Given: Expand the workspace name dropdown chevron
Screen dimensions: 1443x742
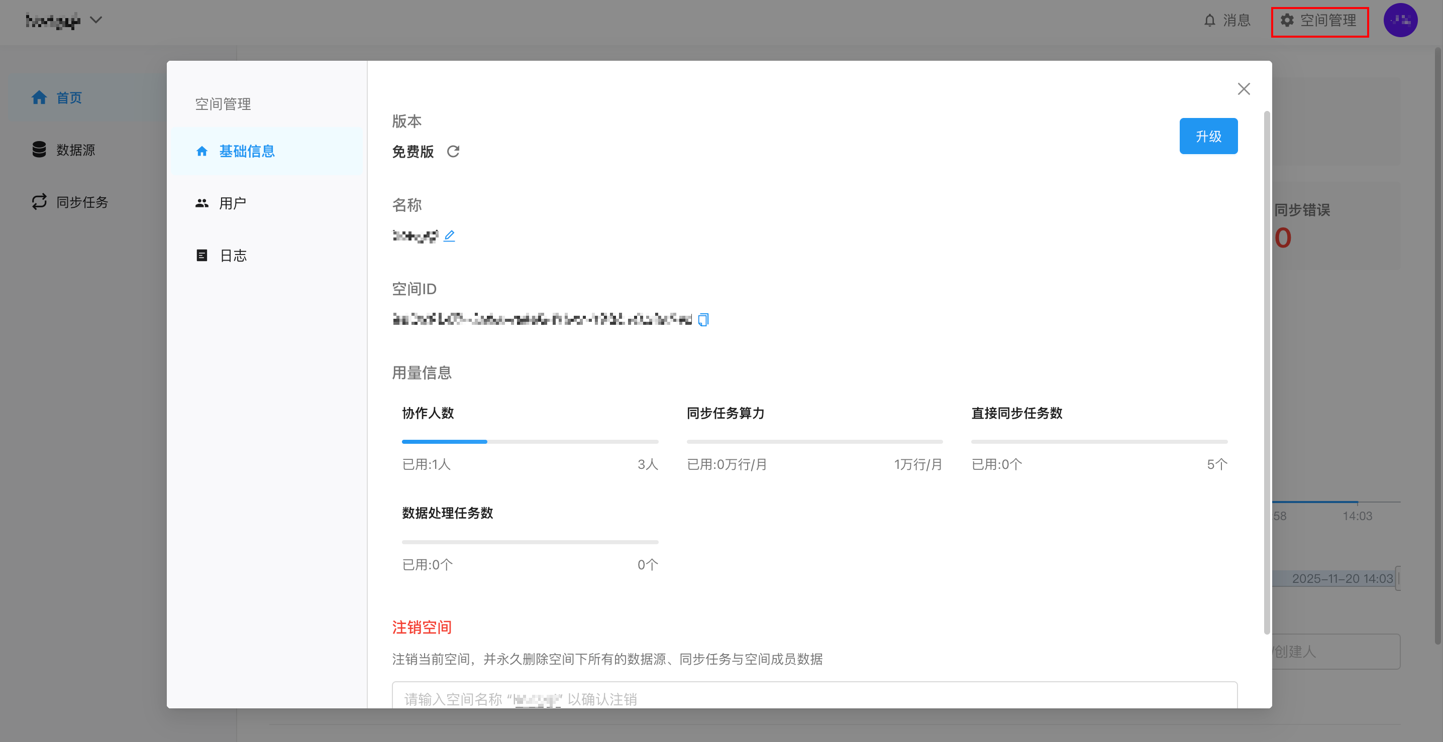Looking at the screenshot, I should coord(96,20).
